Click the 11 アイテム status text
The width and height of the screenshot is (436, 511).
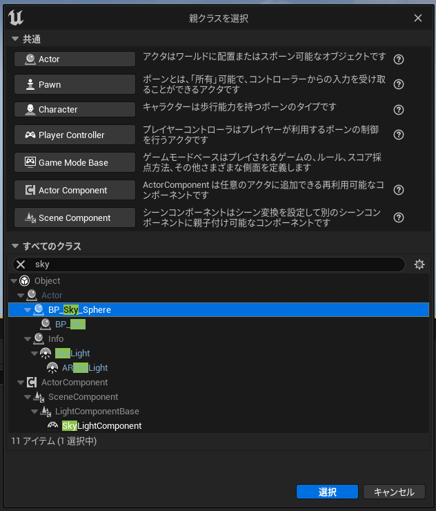pyautogui.click(x=54, y=441)
